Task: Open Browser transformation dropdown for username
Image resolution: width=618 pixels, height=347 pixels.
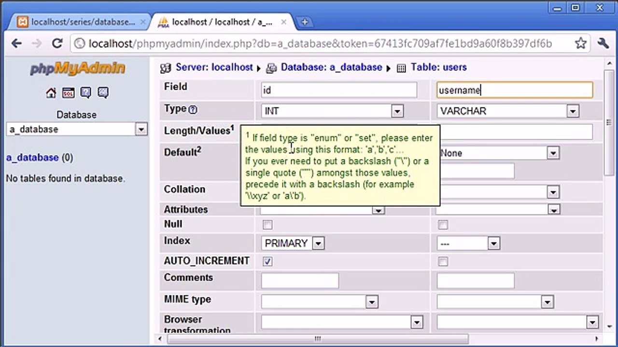Action: point(518,322)
